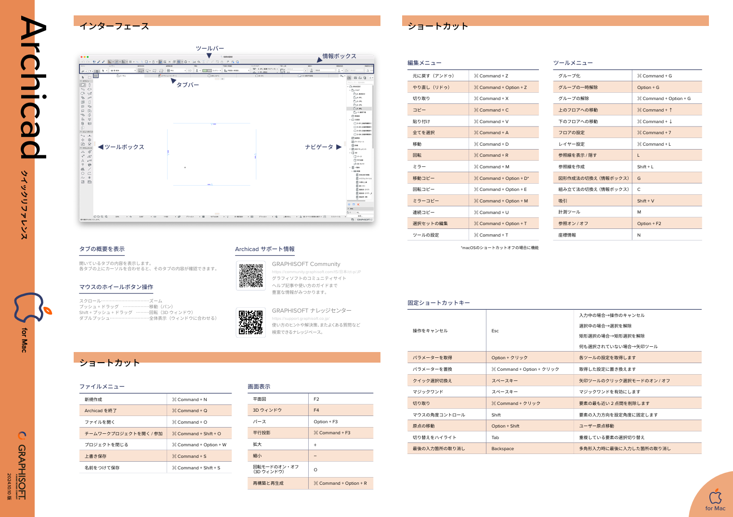733x517 pixels.
Task: Select '⌘ Command + Shift + S' for 名前をつけて保存
Action: 199,468
